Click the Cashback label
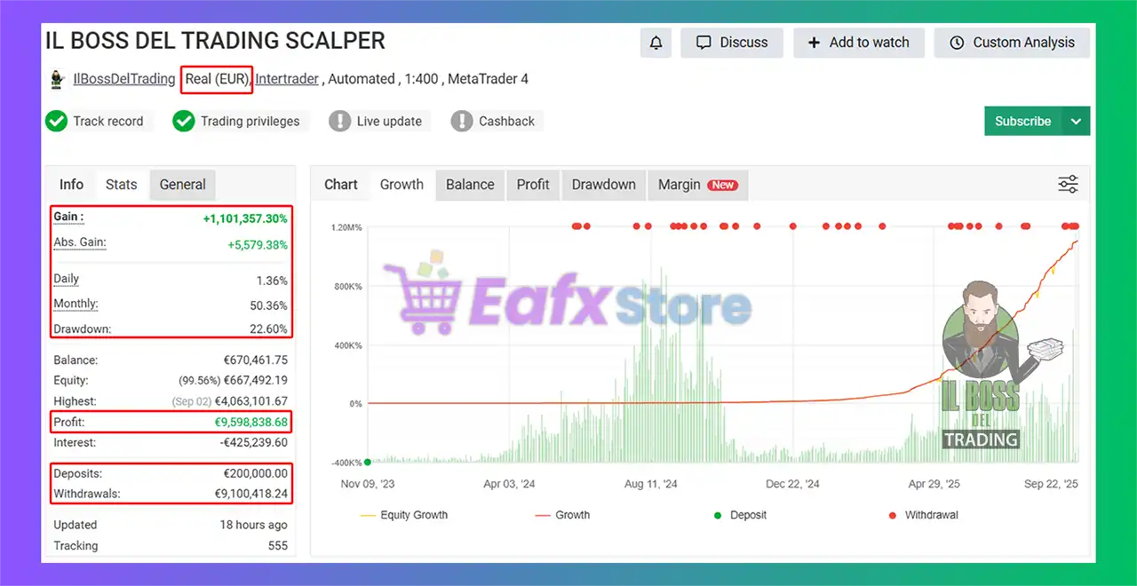The image size is (1137, 586). coord(507,122)
